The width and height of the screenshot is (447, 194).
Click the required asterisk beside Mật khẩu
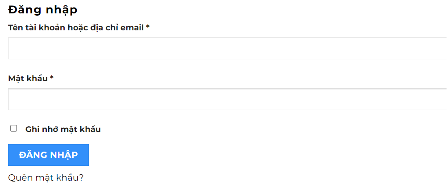(52, 78)
